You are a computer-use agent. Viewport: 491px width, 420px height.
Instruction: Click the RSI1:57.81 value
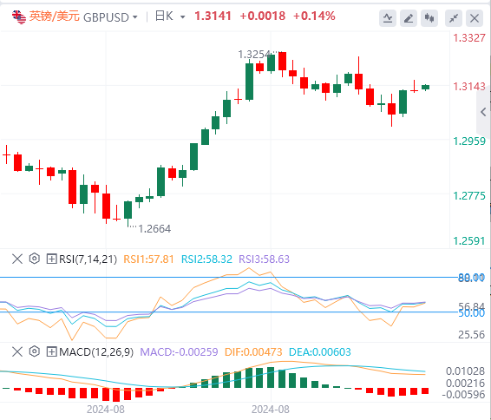point(148,259)
